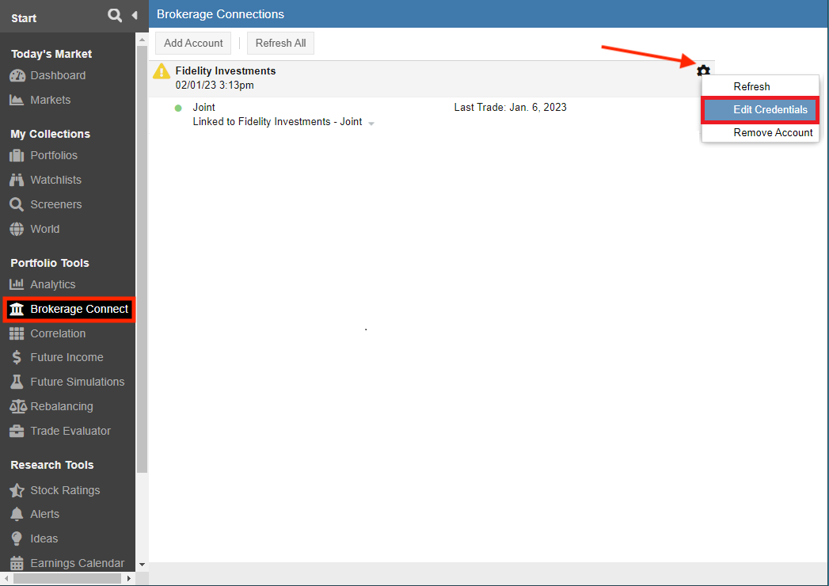Screen dimensions: 829x586
Task: Click the yellow warning triangle icon
Action: coord(162,71)
